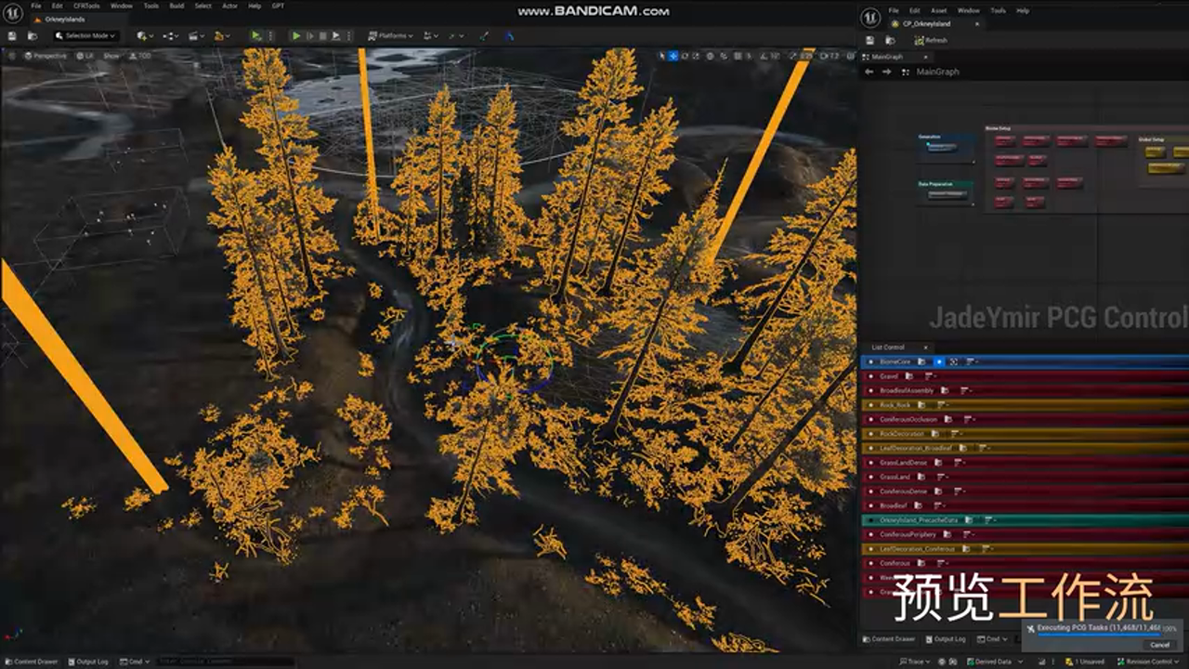
Task: Click the Refresh button in the PCG editor
Action: (931, 40)
